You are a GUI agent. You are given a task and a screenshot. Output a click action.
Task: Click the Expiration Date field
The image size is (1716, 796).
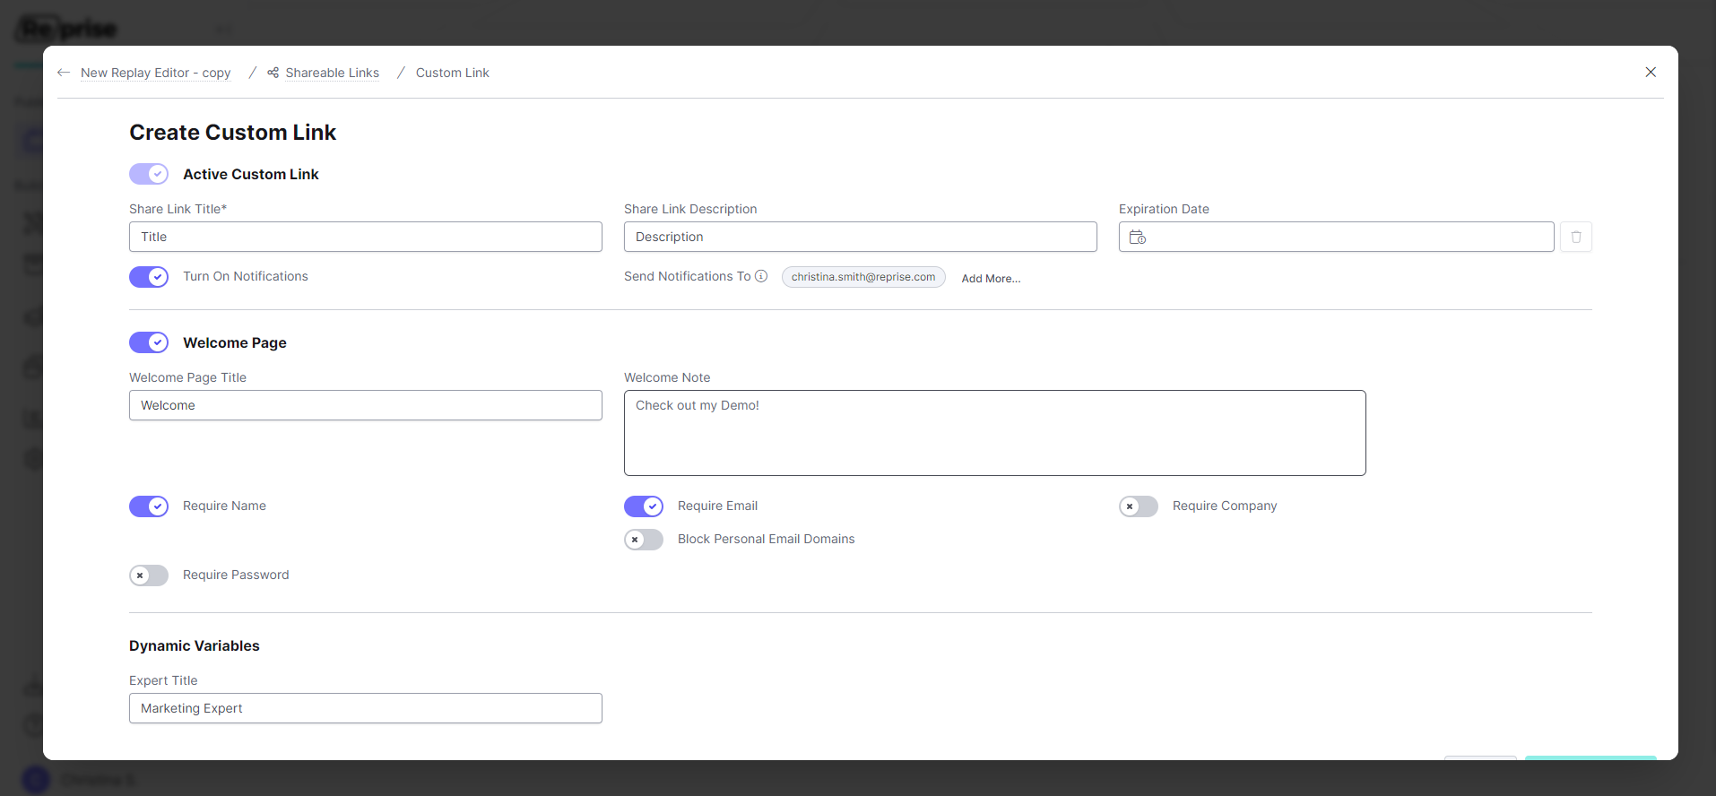click(1337, 237)
